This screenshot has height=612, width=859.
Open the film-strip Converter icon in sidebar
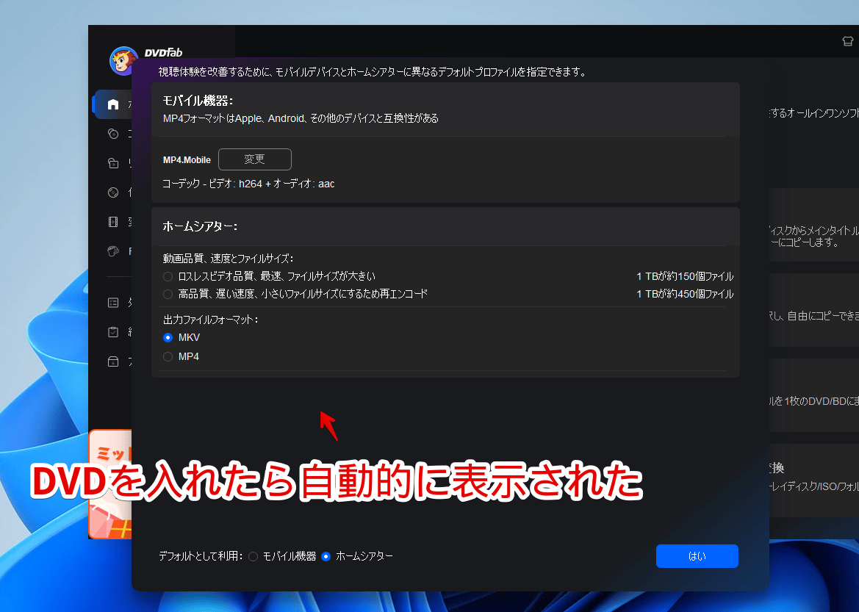pos(113,222)
